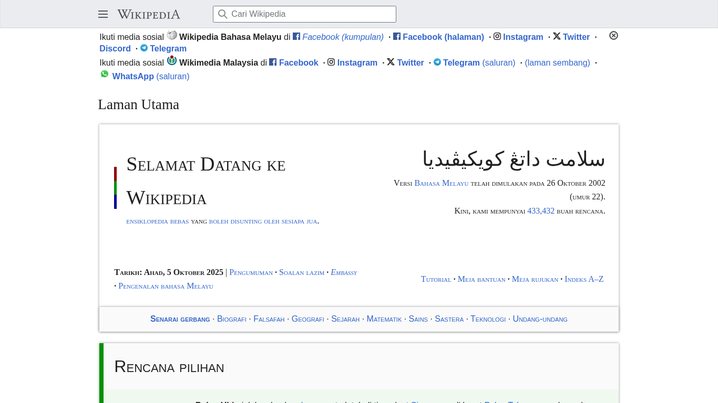Open Facebook (kumpulan) link

click(343, 37)
